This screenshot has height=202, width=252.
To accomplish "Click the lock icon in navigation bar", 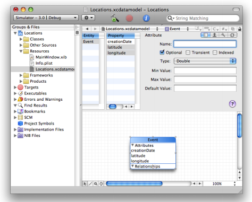I will 240,29.
